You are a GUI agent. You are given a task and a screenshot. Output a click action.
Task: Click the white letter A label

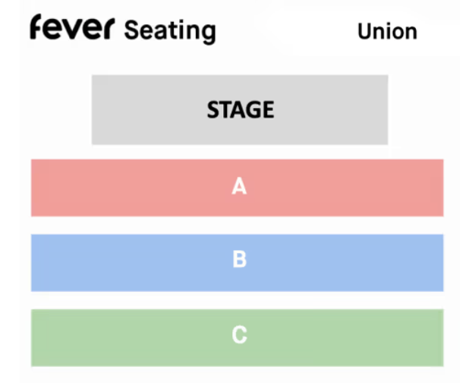(x=240, y=186)
